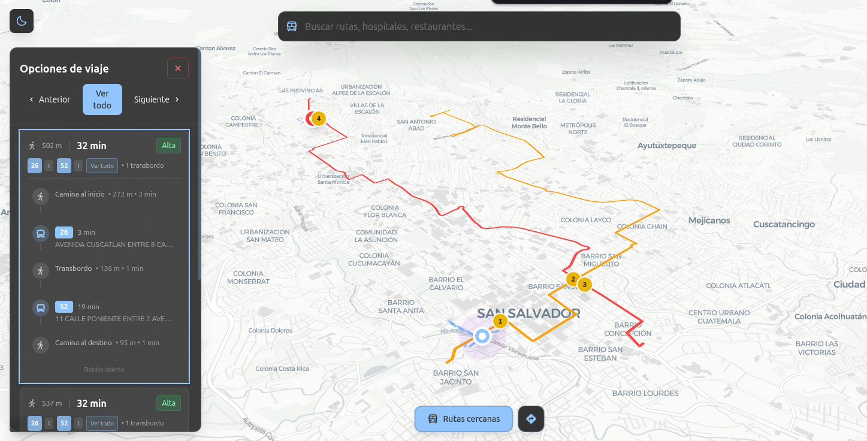Click the bus icon in search bar
The image size is (867, 441).
click(x=292, y=26)
